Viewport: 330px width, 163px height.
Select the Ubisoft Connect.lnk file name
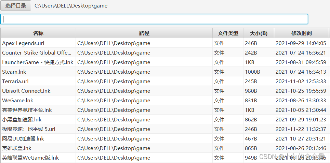26,91
